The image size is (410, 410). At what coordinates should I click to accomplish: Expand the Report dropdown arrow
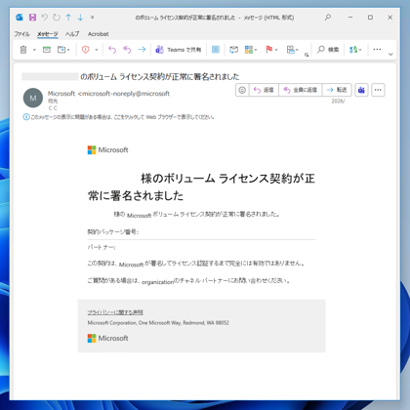[97, 50]
